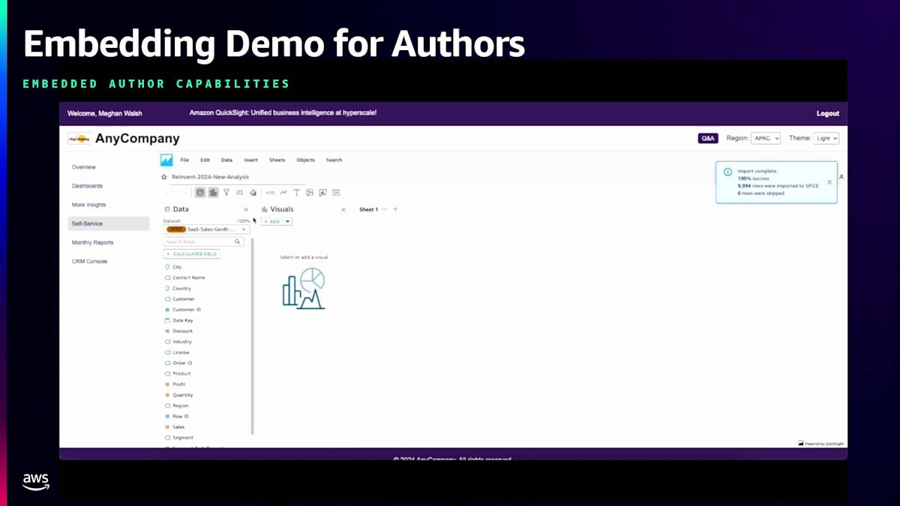Open the Region APAC dropdown
This screenshot has height=506, width=900.
click(x=766, y=138)
